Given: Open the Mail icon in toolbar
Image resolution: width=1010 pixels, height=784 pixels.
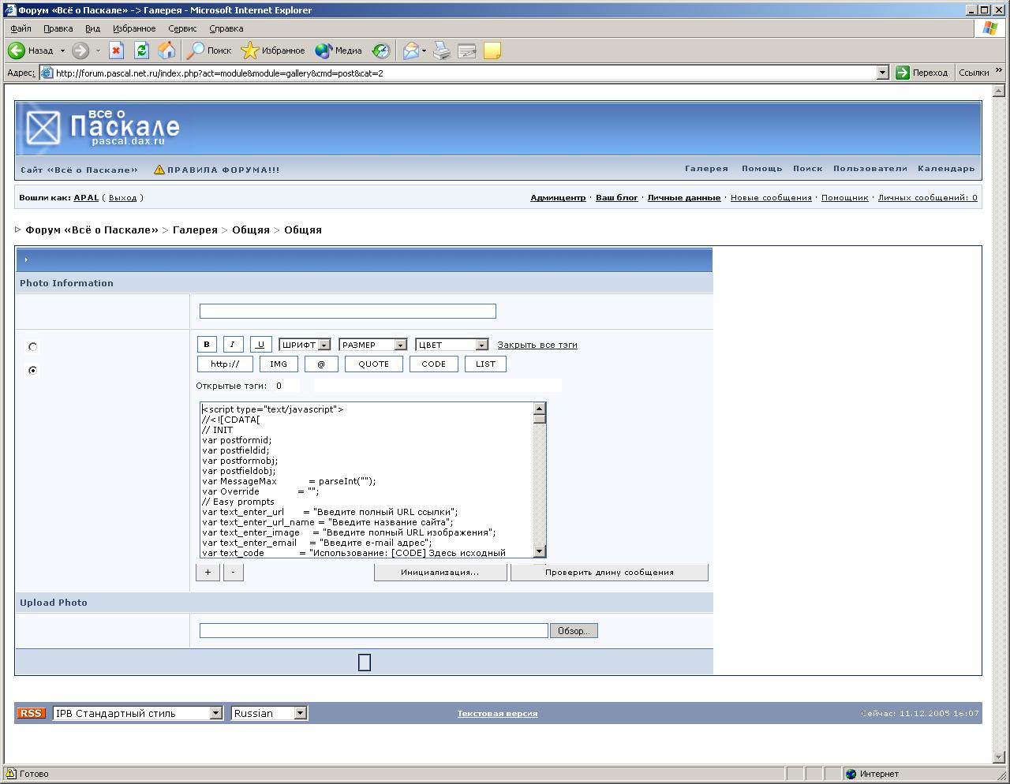Looking at the screenshot, I should pyautogui.click(x=411, y=50).
